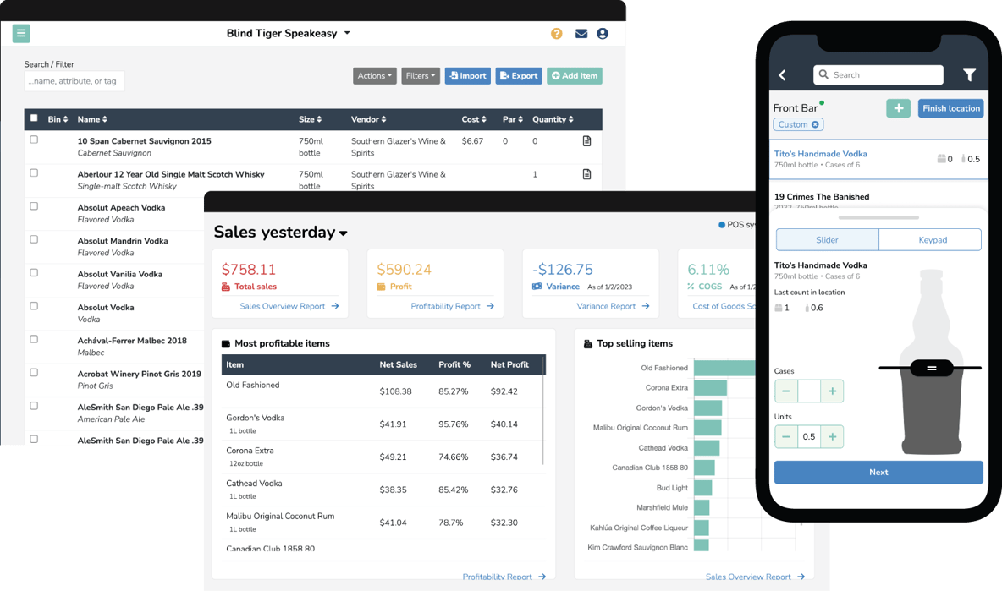The height and width of the screenshot is (591, 1002).
Task: Open notes icon for 10 Span Cabernet row
Action: [x=586, y=141]
